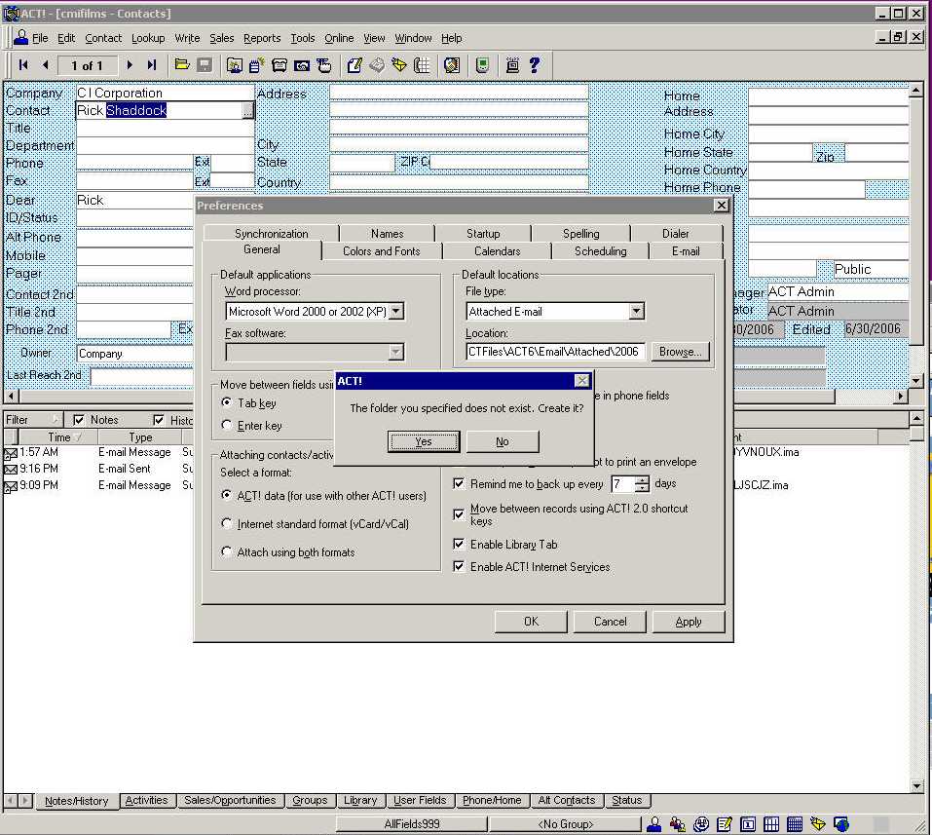Click the green handheld device toolbar icon

pos(483,65)
